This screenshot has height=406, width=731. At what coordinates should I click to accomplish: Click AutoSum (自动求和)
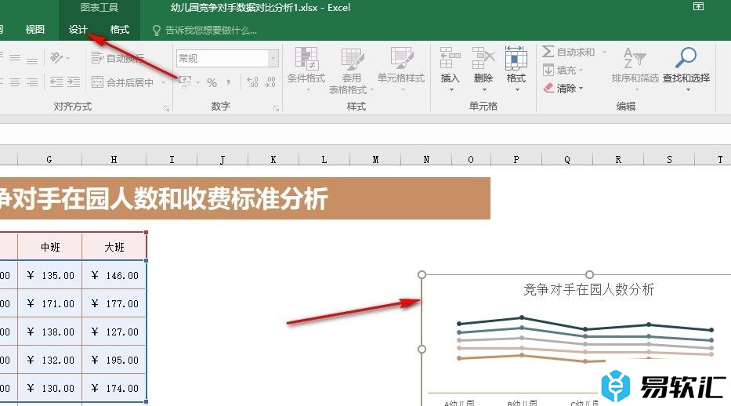click(x=569, y=53)
